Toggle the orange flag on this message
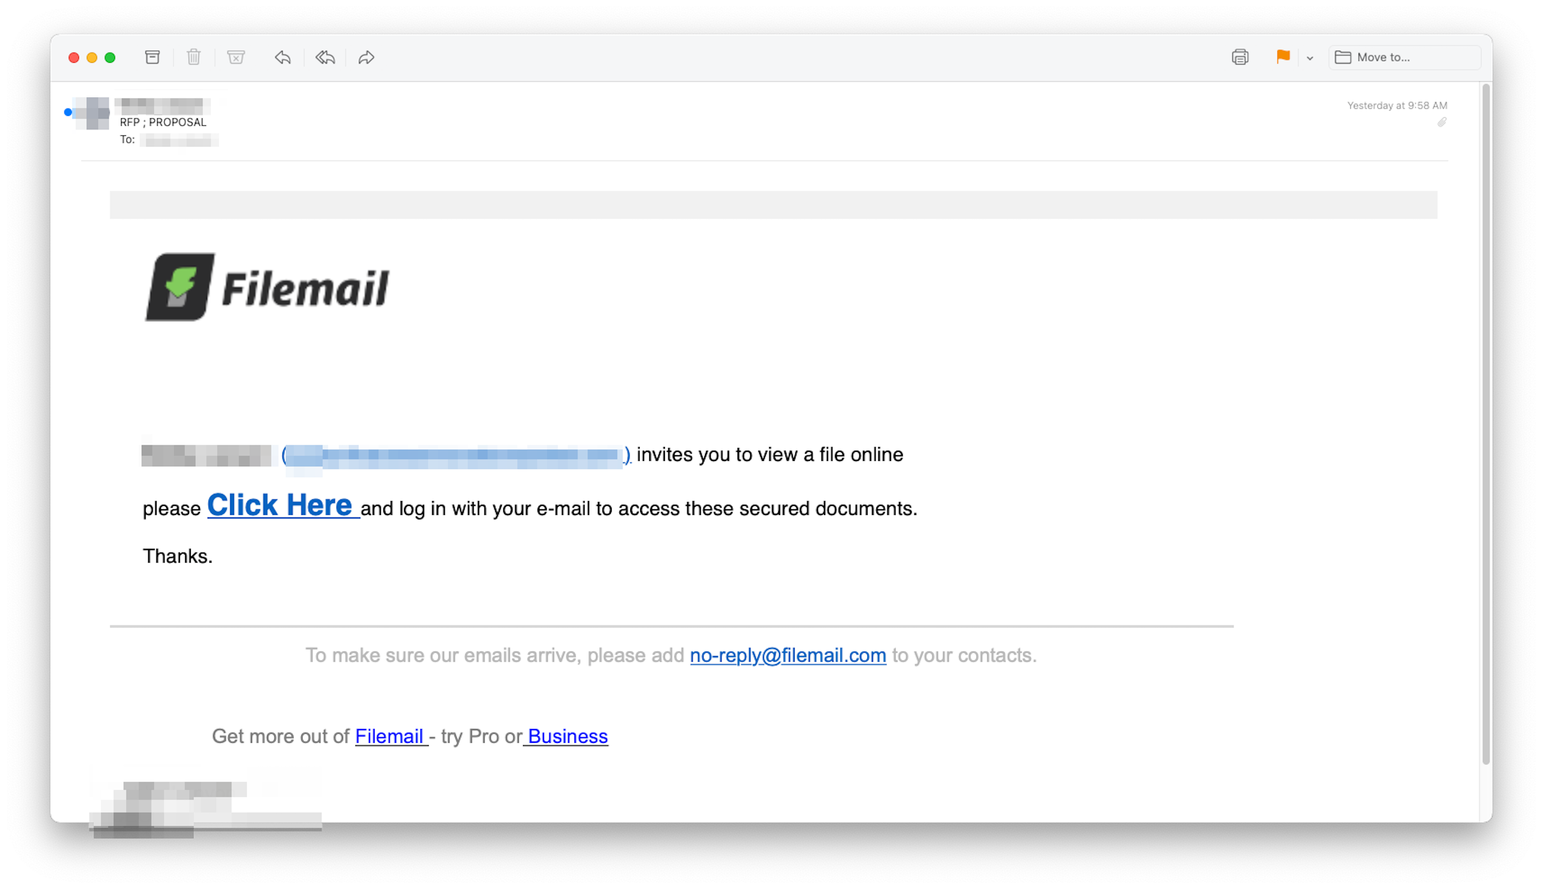 click(1282, 57)
